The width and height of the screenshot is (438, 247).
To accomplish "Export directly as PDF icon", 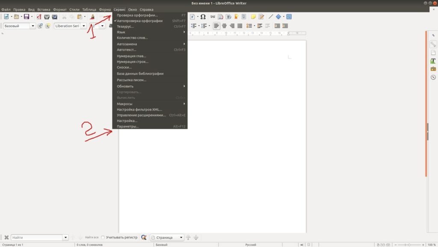I will pos(39,17).
